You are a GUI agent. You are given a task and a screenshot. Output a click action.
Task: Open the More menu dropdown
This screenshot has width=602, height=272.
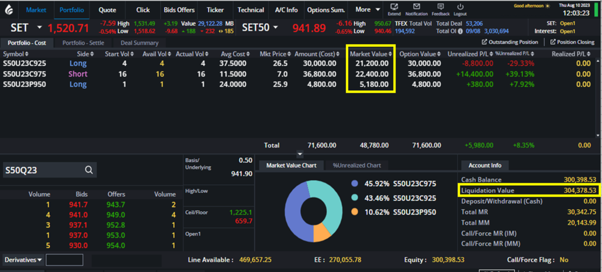click(x=378, y=10)
